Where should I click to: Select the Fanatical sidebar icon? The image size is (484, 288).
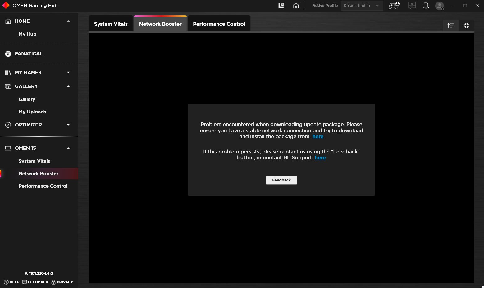[x=8, y=53]
